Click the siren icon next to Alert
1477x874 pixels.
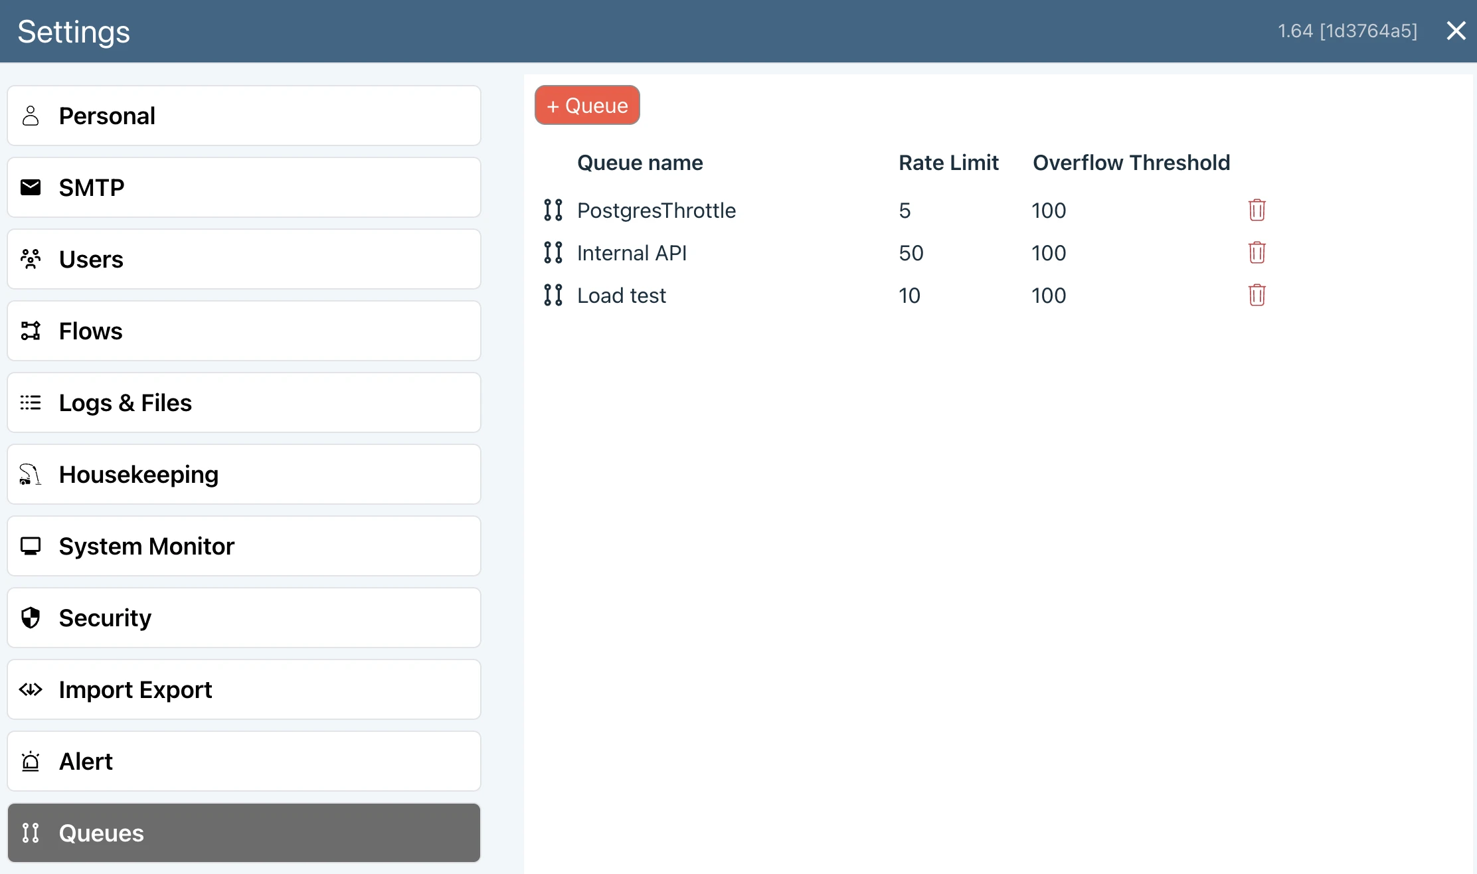(31, 762)
